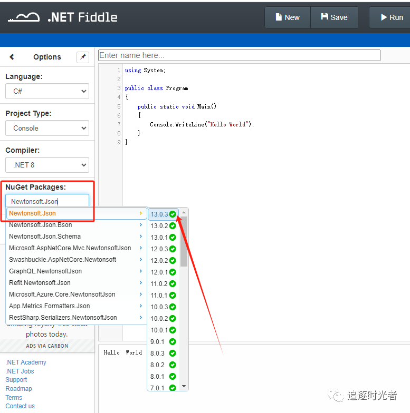Click version list scroll up arrow
Image resolution: width=410 pixels, height=413 pixels.
[184, 212]
